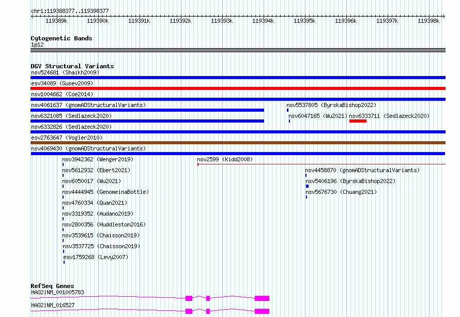Click the nsv6321085 (Sedlazeck2020) label

pos(71,116)
